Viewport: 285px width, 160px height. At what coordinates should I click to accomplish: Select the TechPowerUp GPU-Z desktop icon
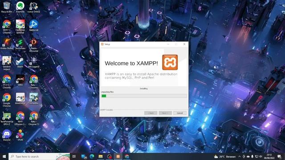pos(7,119)
